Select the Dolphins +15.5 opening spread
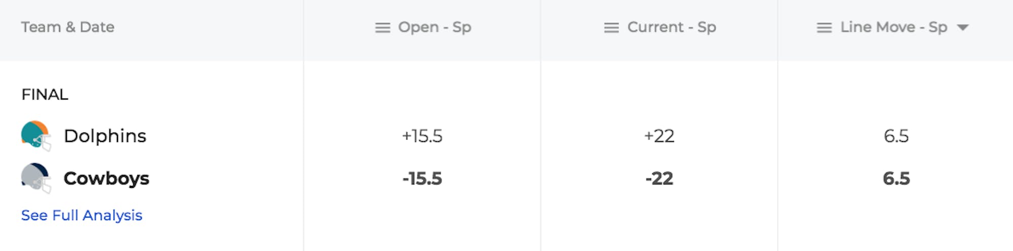 [x=422, y=136]
